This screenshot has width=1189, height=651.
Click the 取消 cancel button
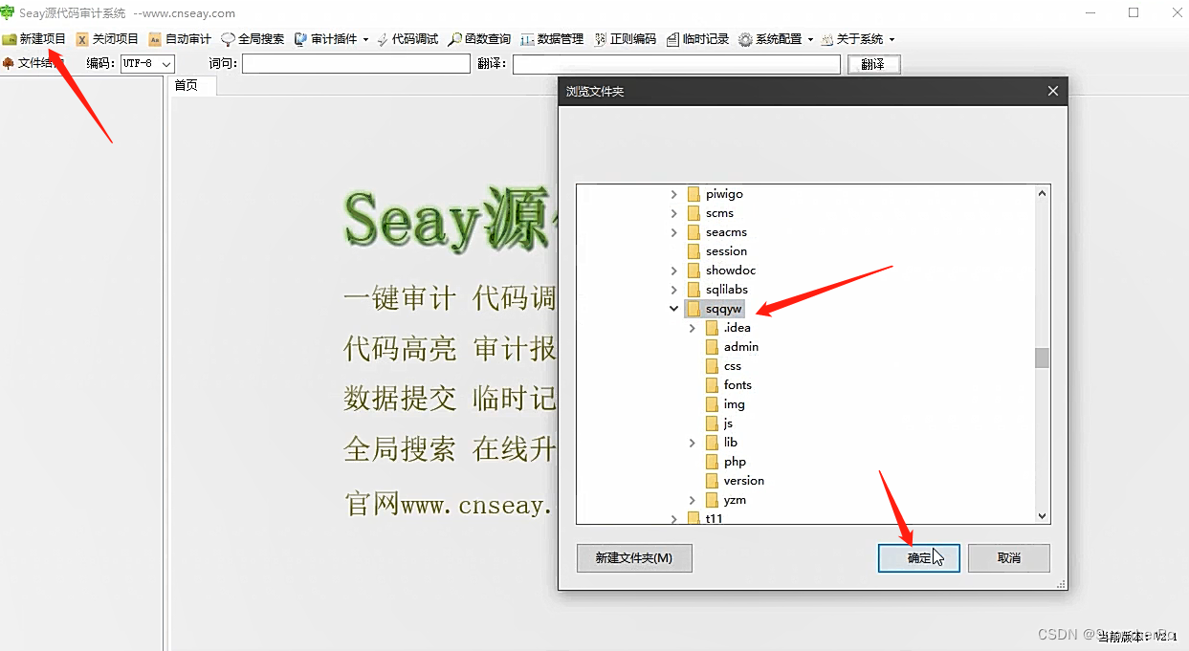pyautogui.click(x=1009, y=558)
